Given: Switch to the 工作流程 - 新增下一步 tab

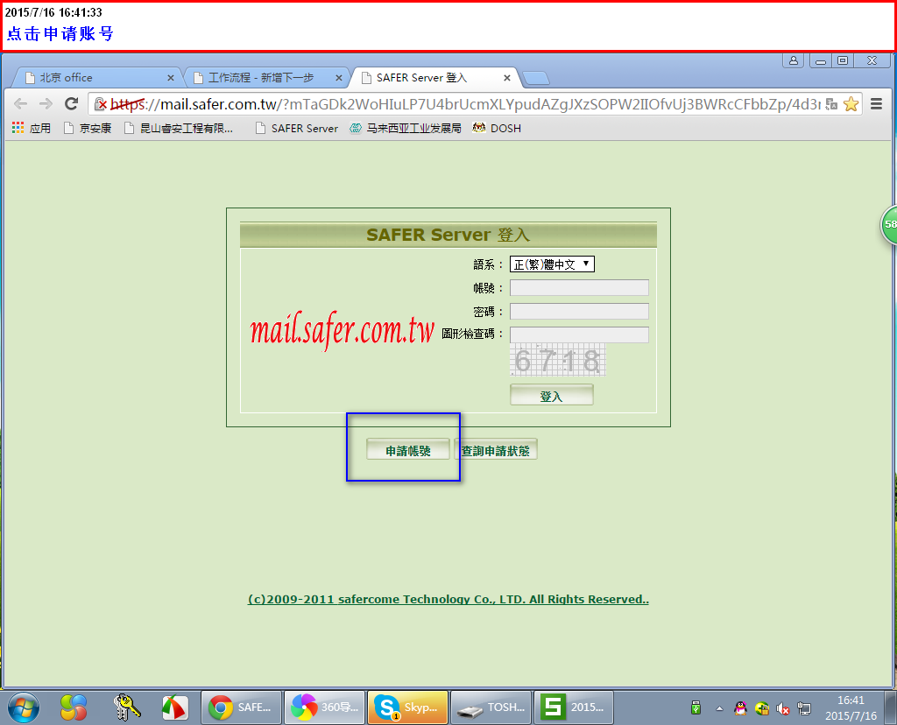Looking at the screenshot, I should click(x=263, y=78).
